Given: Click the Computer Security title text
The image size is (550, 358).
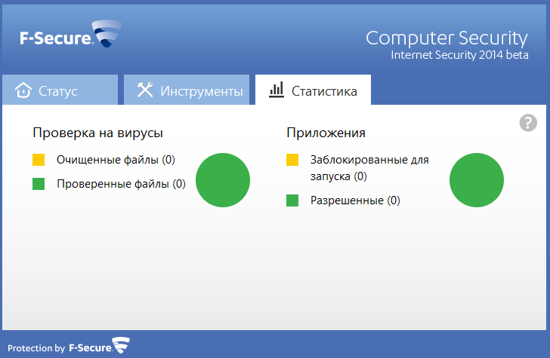Looking at the screenshot, I should point(446,38).
